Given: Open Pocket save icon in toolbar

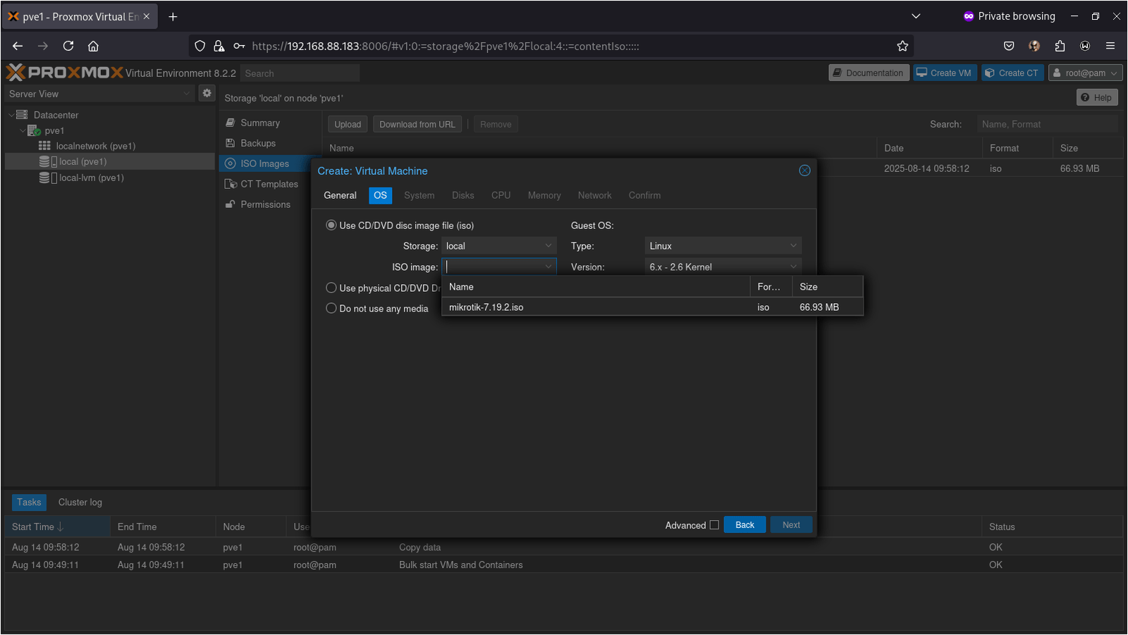Looking at the screenshot, I should [x=1009, y=46].
